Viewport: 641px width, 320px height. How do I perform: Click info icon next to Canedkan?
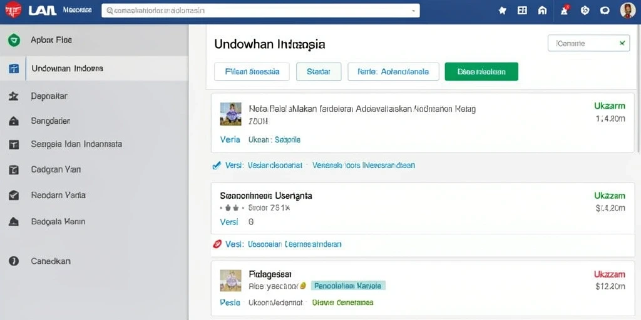[14, 261]
